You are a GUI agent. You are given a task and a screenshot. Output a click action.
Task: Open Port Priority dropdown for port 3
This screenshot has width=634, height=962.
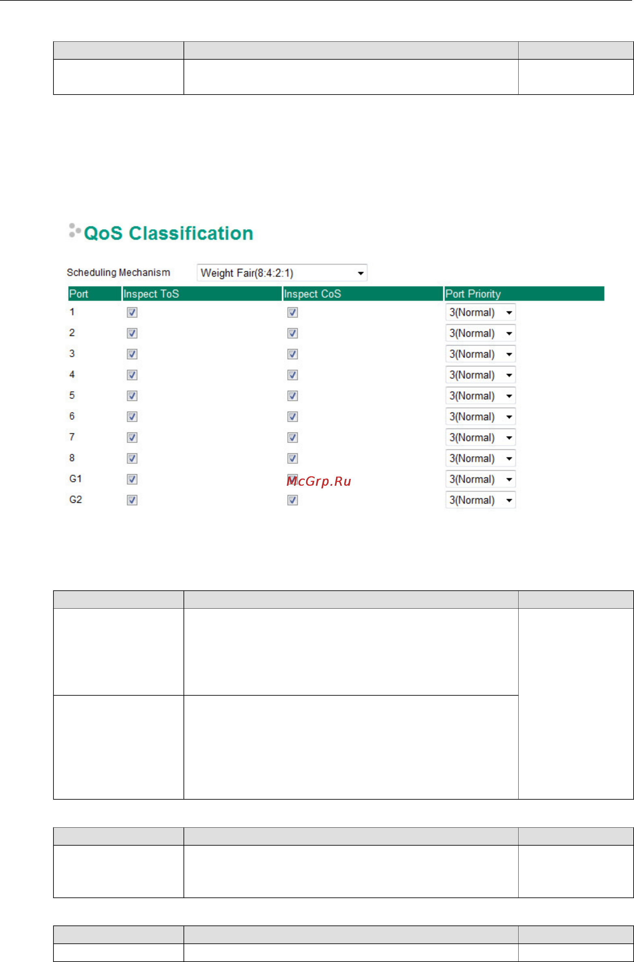pos(480,354)
